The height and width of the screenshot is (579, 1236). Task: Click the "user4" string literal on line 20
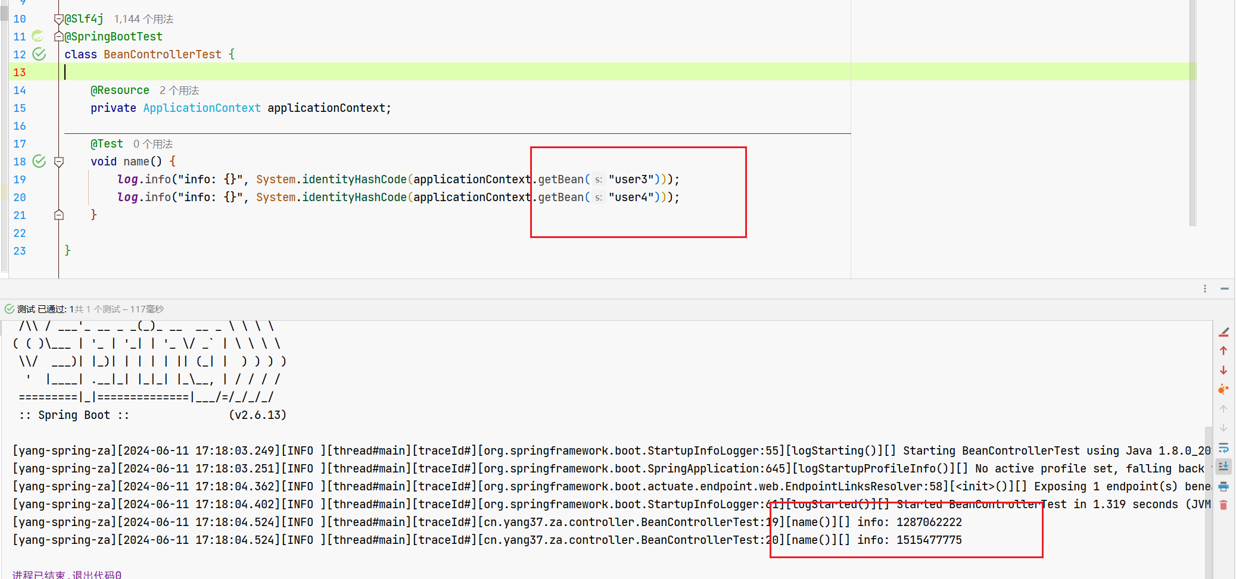click(x=631, y=197)
